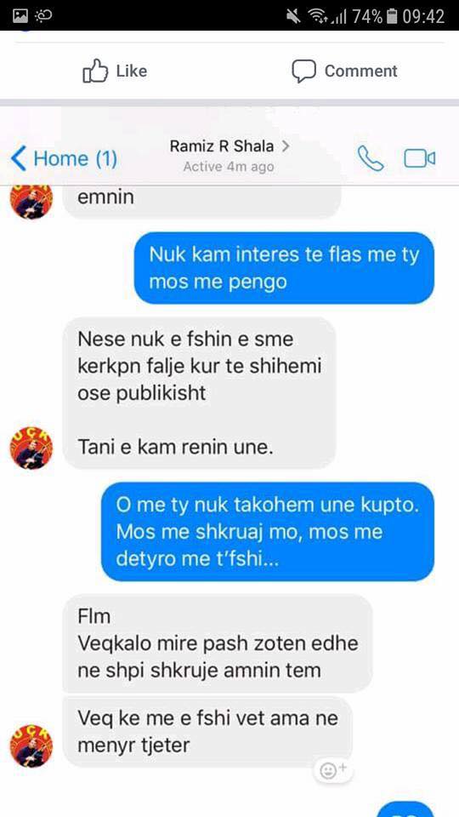
Task: Select 'O me ty nuk takohem' blue message
Action: (268, 531)
